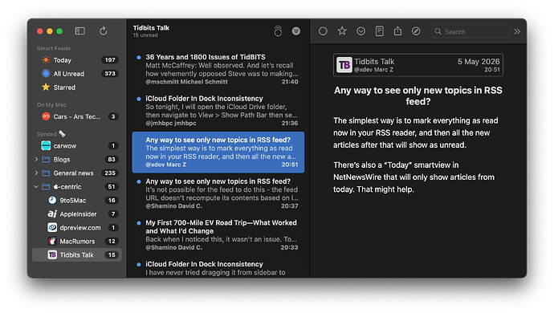This screenshot has width=554, height=313.
Task: Click the 'Tidbits Talk' timeline title
Action: pyautogui.click(x=151, y=28)
